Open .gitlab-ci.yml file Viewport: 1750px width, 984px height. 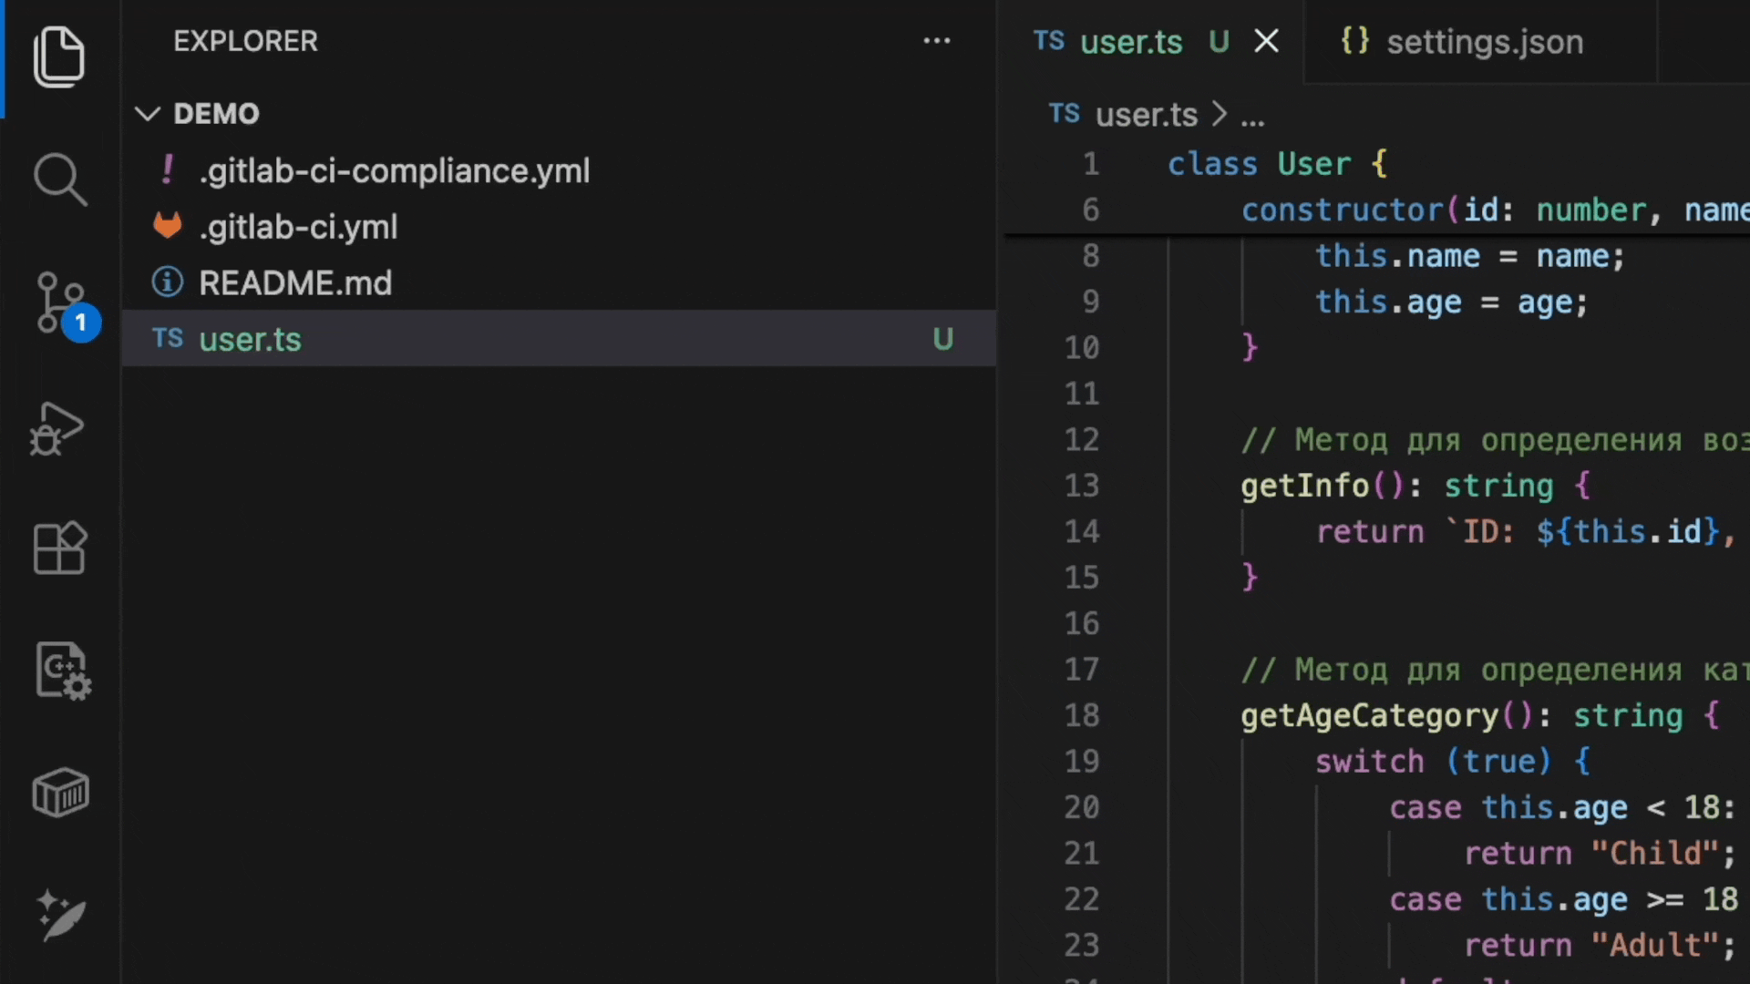pyautogui.click(x=558, y=227)
